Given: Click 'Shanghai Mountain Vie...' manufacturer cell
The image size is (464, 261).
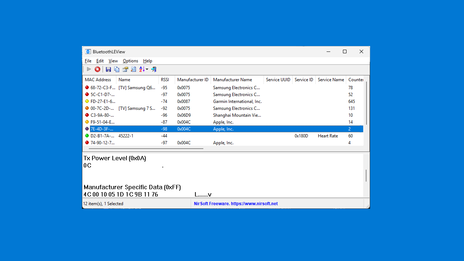Looking at the screenshot, I should (x=237, y=115).
